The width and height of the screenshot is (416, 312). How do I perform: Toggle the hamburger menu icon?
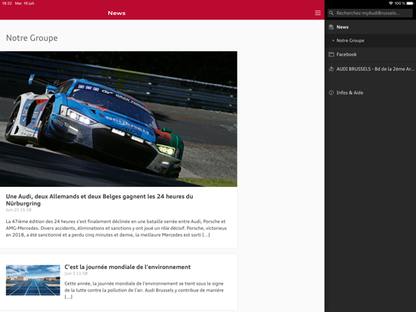point(317,13)
